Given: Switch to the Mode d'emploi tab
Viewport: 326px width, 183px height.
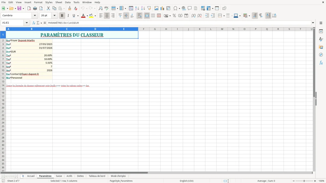Looking at the screenshot, I should 118,176.
